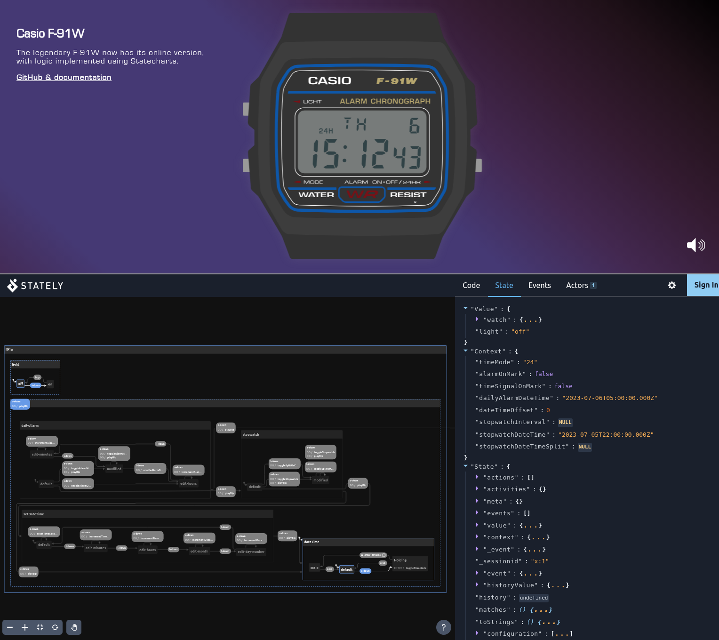This screenshot has height=640, width=719.
Task: Select the edit-minutes state in dailyAlarm
Action: 42,454
